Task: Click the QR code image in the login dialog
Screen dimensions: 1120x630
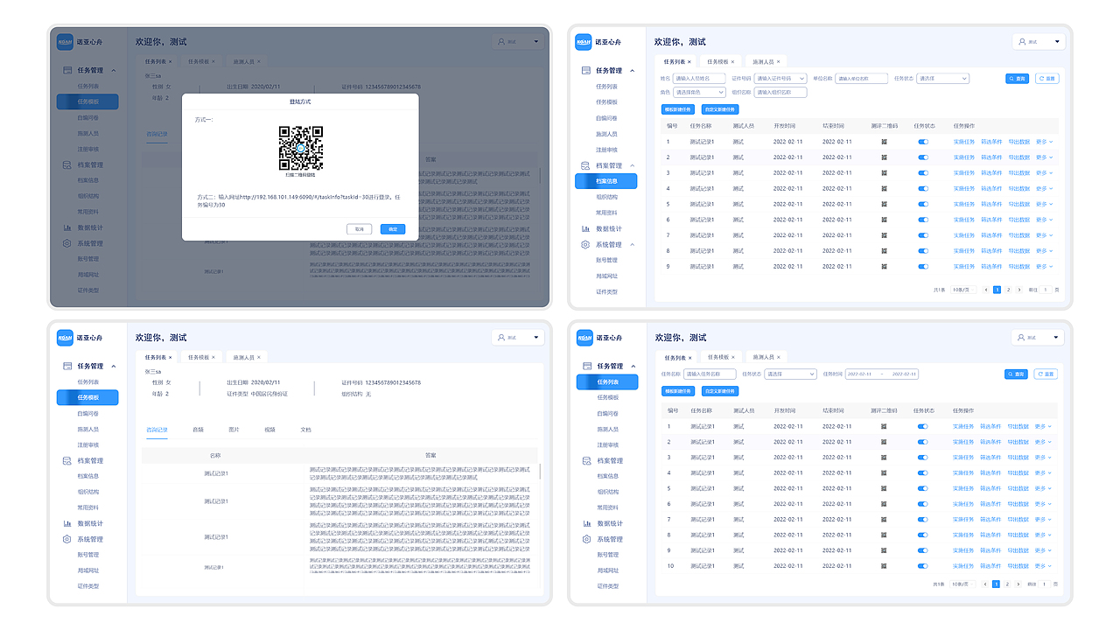Action: pyautogui.click(x=301, y=148)
